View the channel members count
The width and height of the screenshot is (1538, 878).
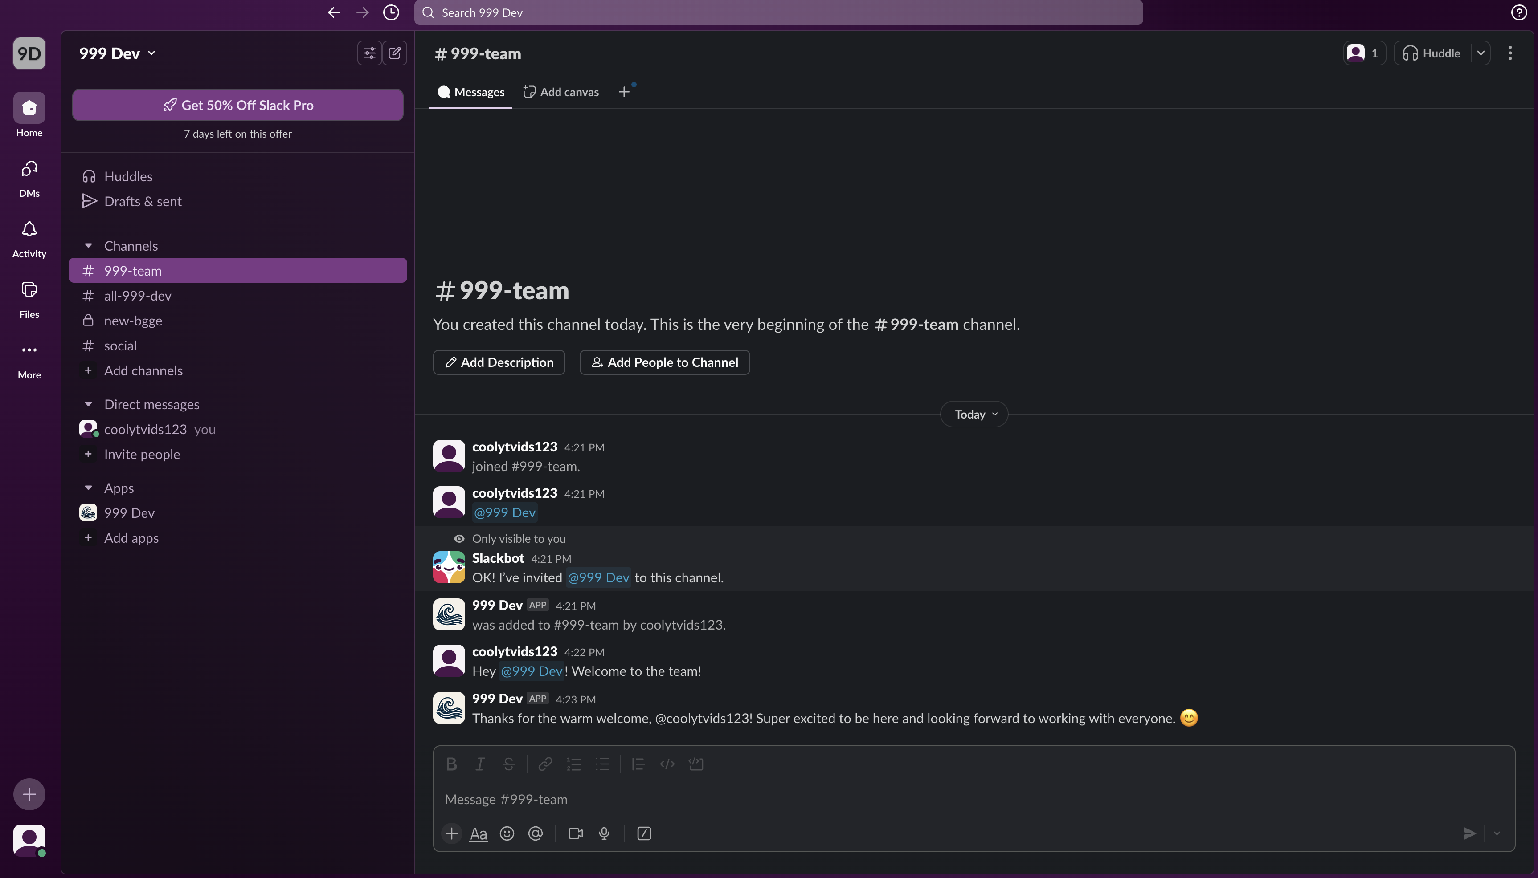tap(1364, 53)
